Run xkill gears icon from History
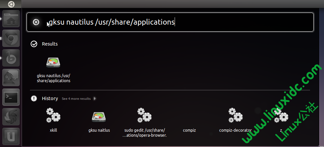The height and width of the screenshot is (147, 324). coord(53,115)
